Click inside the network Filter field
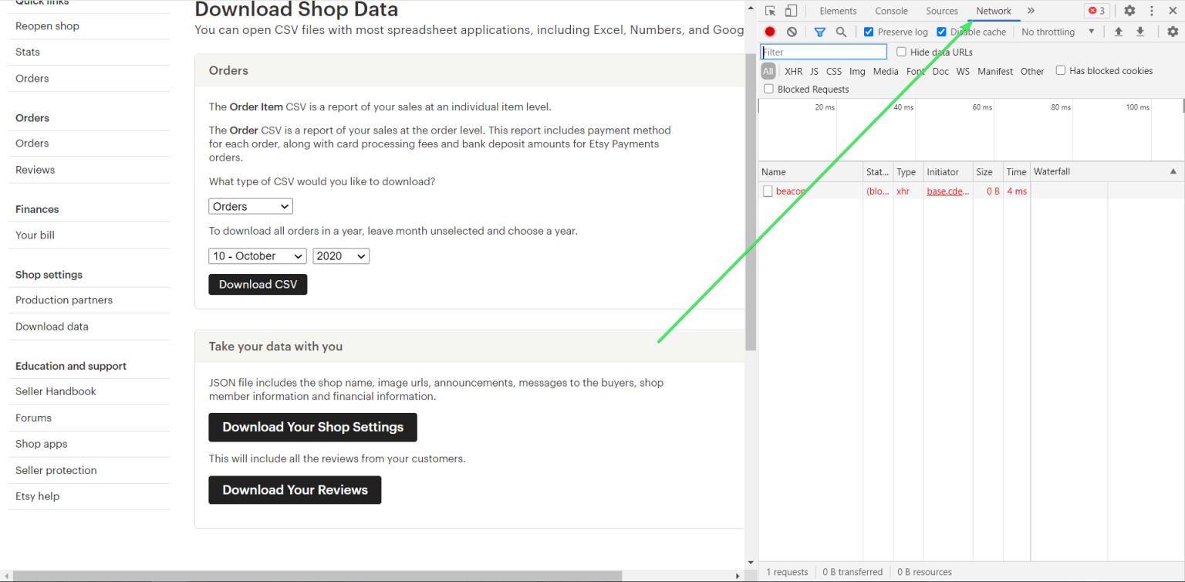1185x582 pixels. tap(822, 51)
